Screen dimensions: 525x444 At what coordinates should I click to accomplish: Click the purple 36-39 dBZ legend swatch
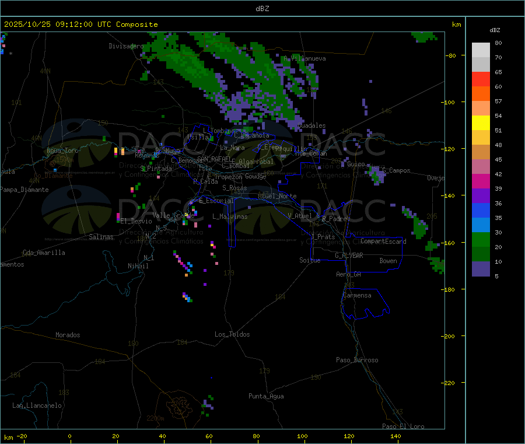(481, 196)
